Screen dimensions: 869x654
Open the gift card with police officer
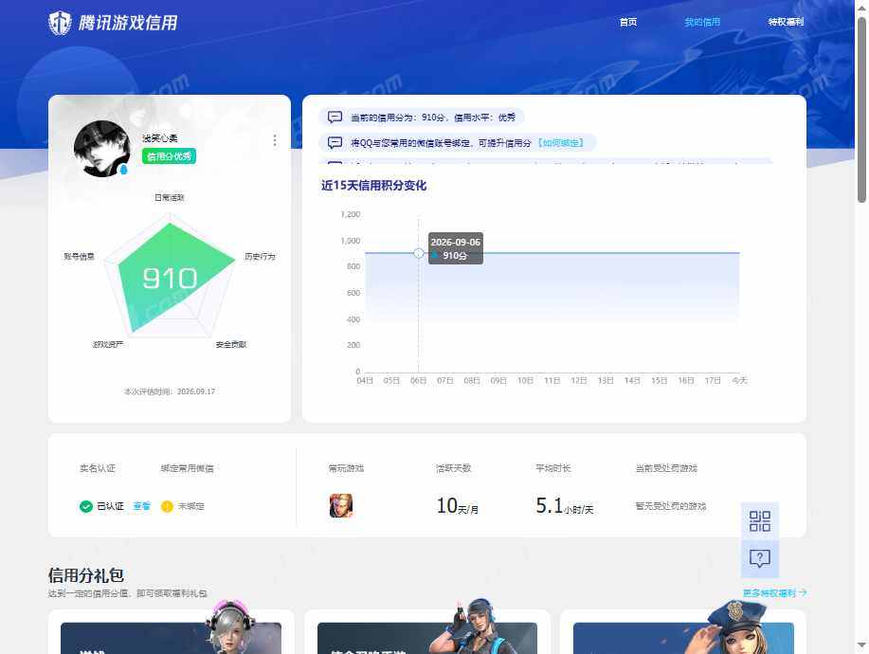683,632
